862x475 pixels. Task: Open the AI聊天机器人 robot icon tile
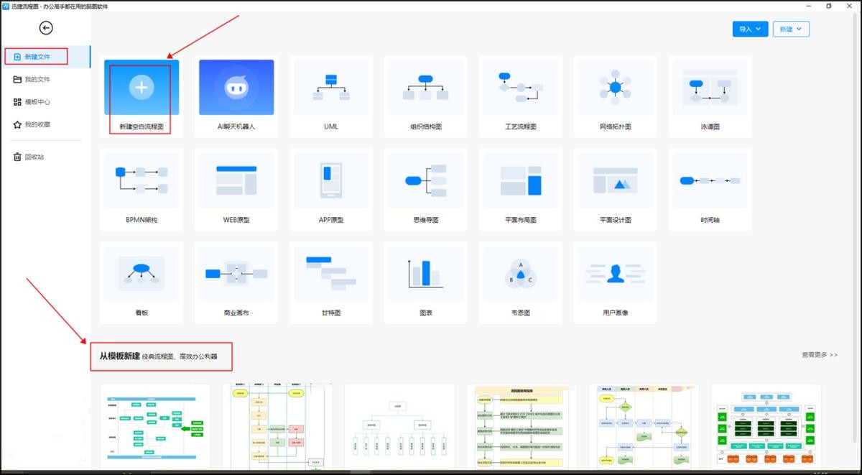pyautogui.click(x=236, y=88)
